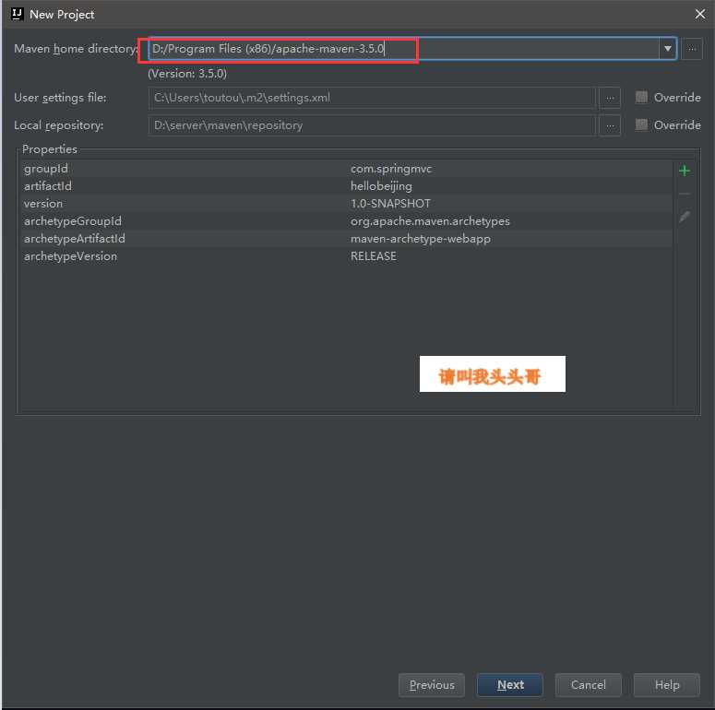Viewport: 715px width, 710px height.
Task: Click the minus remove property icon
Action: click(684, 195)
